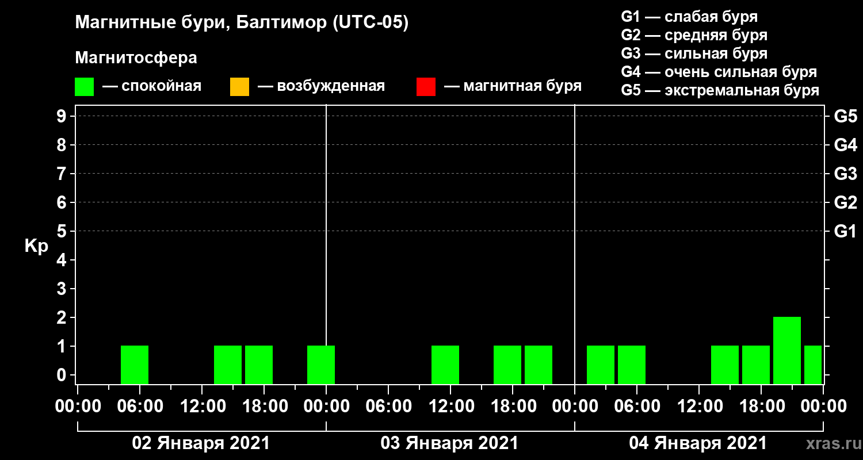Click the green bar straddling midnight into 03 Января
This screenshot has width=863, height=460.
321,365
